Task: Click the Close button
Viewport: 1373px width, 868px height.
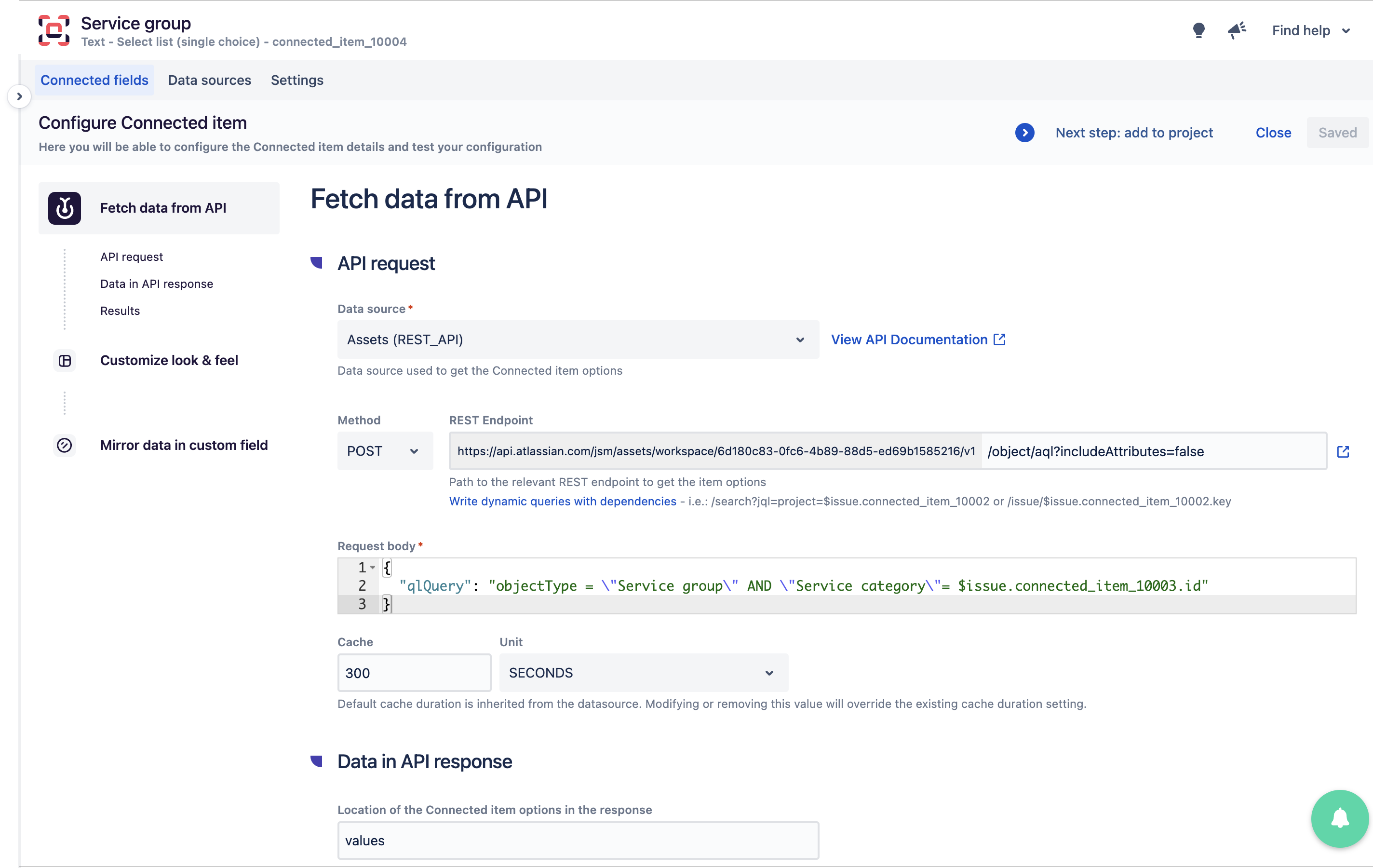Action: (x=1273, y=133)
